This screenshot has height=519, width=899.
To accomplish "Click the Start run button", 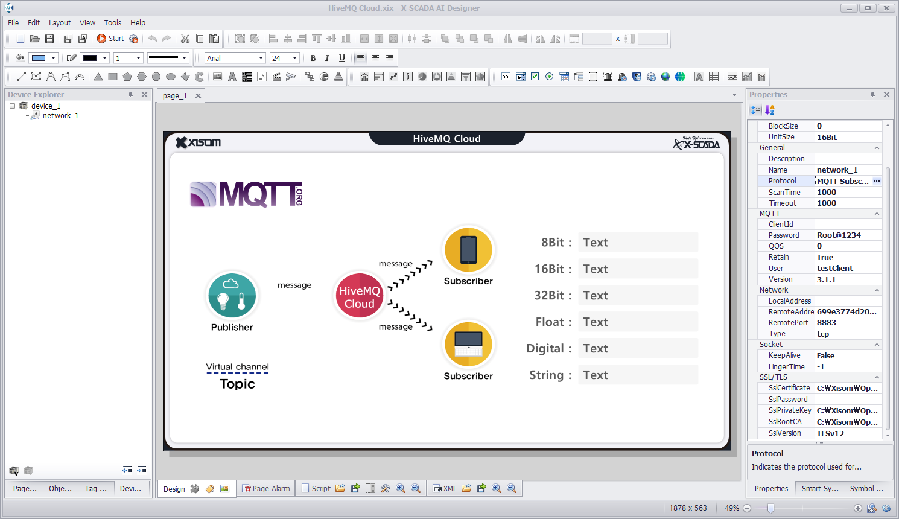I will tap(110, 39).
